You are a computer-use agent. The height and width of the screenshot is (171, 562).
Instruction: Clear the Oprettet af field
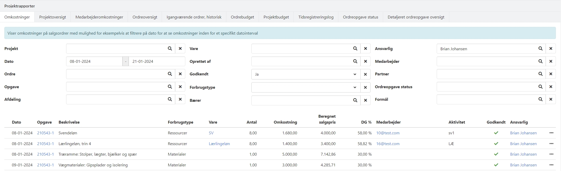(365, 61)
